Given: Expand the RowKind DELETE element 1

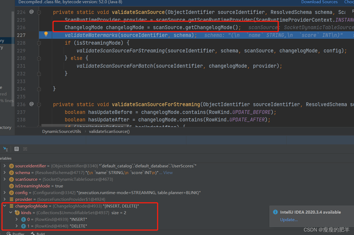Looking at the screenshot, I should pyautogui.click(x=17, y=226).
